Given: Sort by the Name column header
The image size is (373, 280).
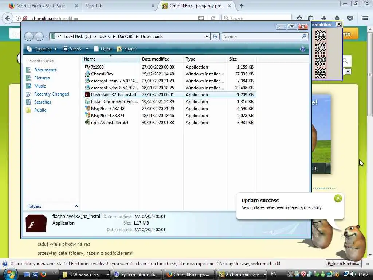Looking at the screenshot, I should 111,59.
